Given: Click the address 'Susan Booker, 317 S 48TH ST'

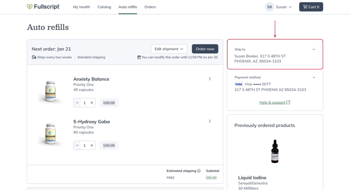Looking at the screenshot, I should point(260,56).
